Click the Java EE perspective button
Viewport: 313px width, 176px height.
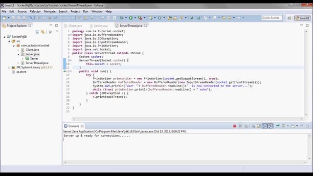click(x=303, y=18)
